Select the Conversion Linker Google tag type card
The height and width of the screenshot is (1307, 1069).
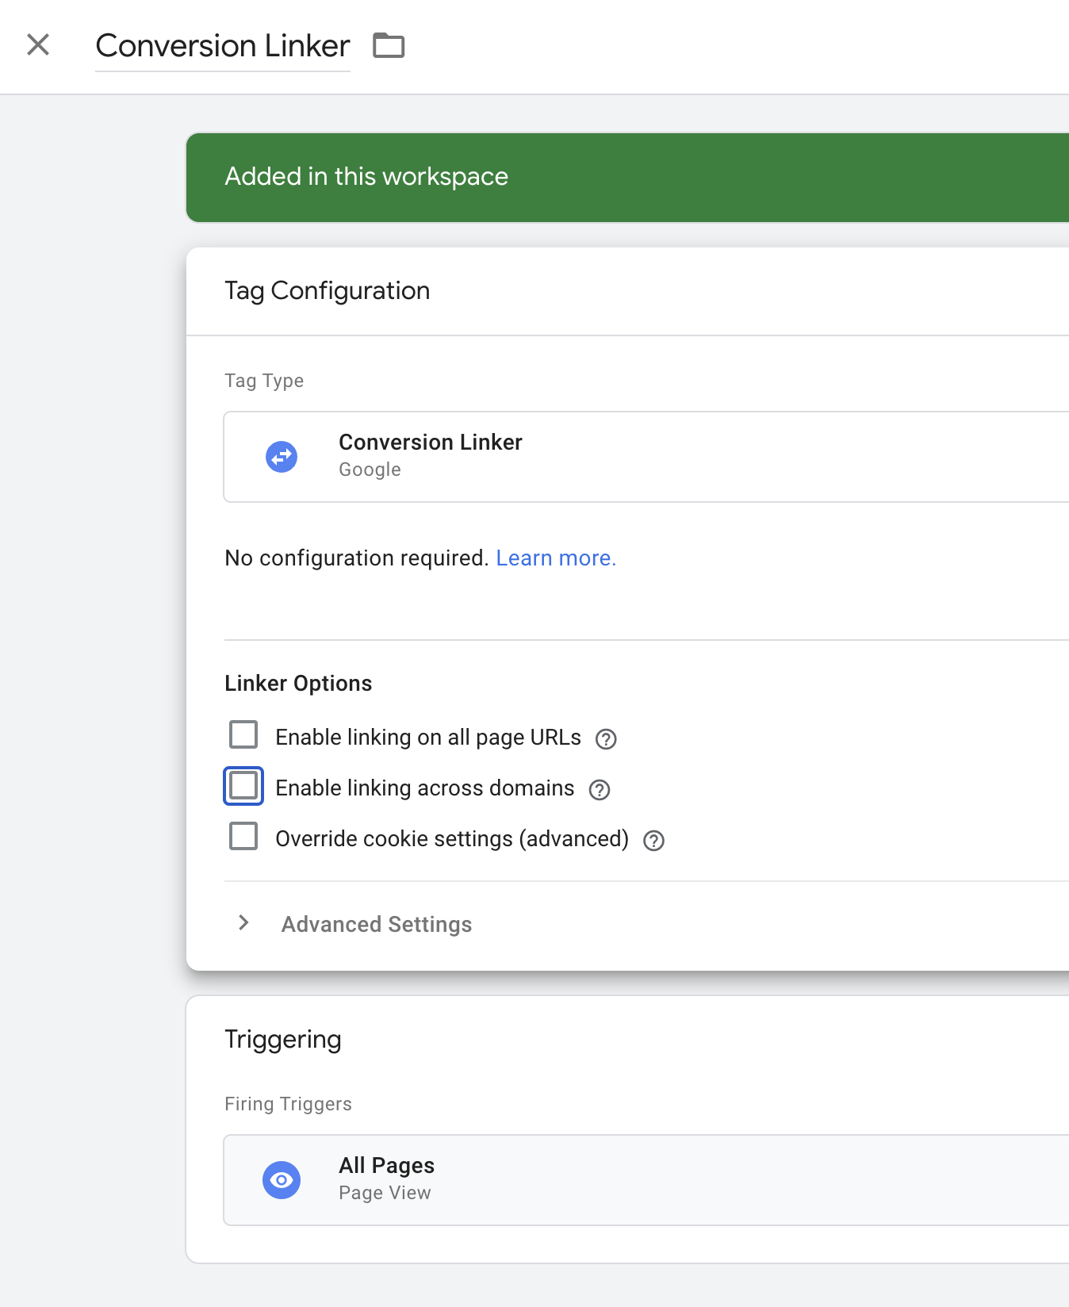coord(646,457)
